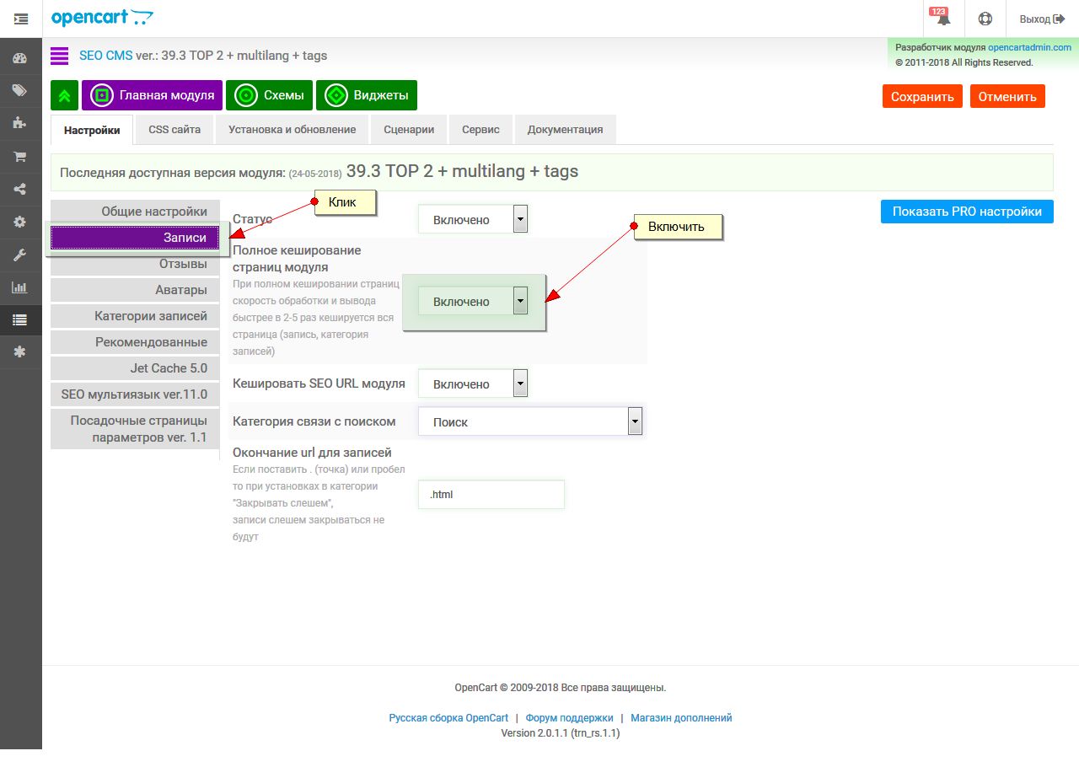The image size is (1079, 767).
Task: Collapse the left sidebar with the menu toggle icon
Action: click(21, 19)
